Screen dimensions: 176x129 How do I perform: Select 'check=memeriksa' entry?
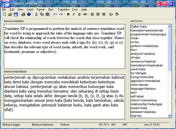click(144, 100)
